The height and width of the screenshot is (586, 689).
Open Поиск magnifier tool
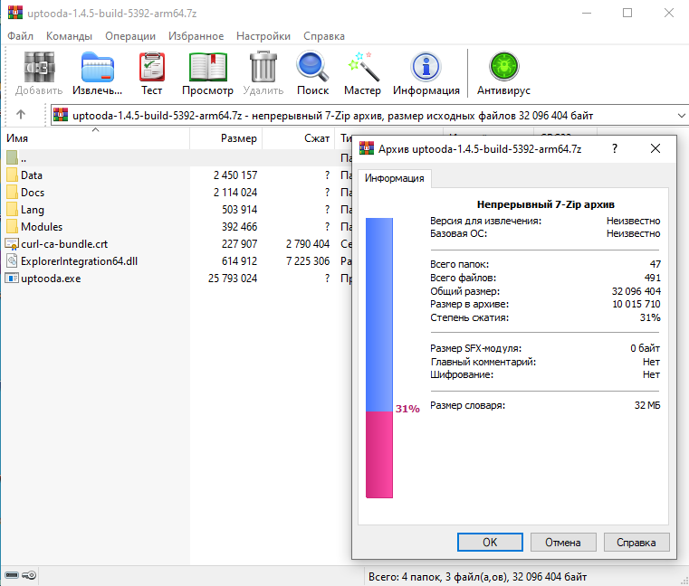point(312,67)
